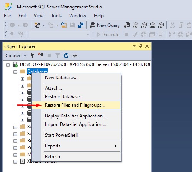The height and width of the screenshot is (172, 192).
Task: Collapse the Databases folder node
Action: [15, 72]
